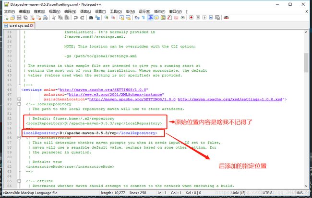Click the Unix (LF) status bar entry
This screenshot has height=198, width=312.
[238, 193]
